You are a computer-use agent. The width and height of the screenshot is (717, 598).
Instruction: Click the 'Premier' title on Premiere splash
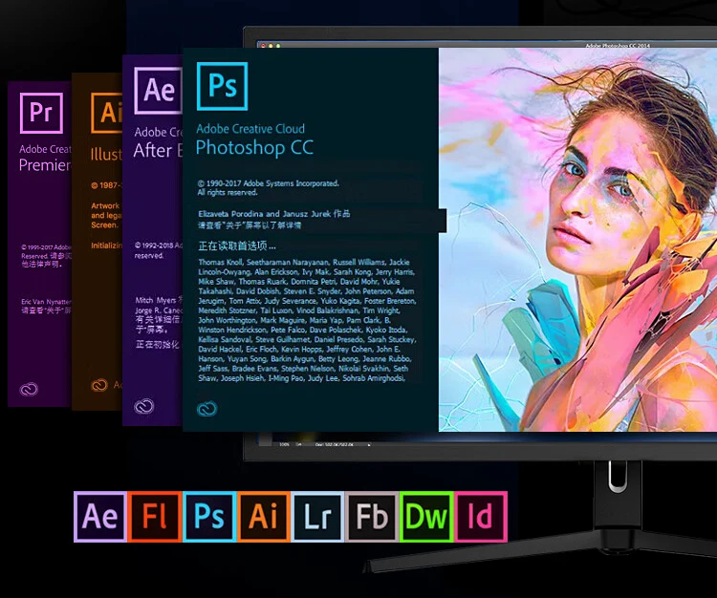45,165
